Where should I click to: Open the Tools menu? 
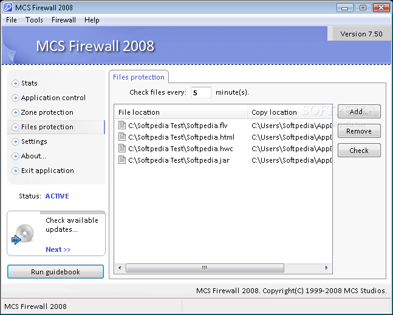click(x=34, y=20)
